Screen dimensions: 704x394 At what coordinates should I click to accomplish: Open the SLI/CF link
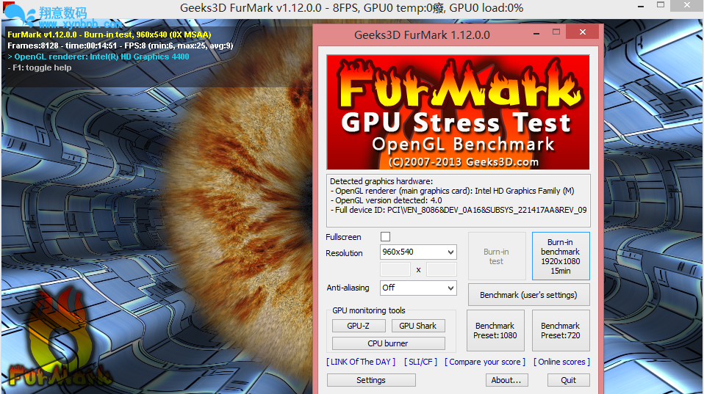tap(420, 362)
